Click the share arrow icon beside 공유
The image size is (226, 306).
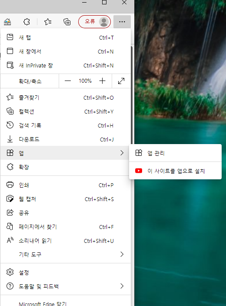pos(10,212)
